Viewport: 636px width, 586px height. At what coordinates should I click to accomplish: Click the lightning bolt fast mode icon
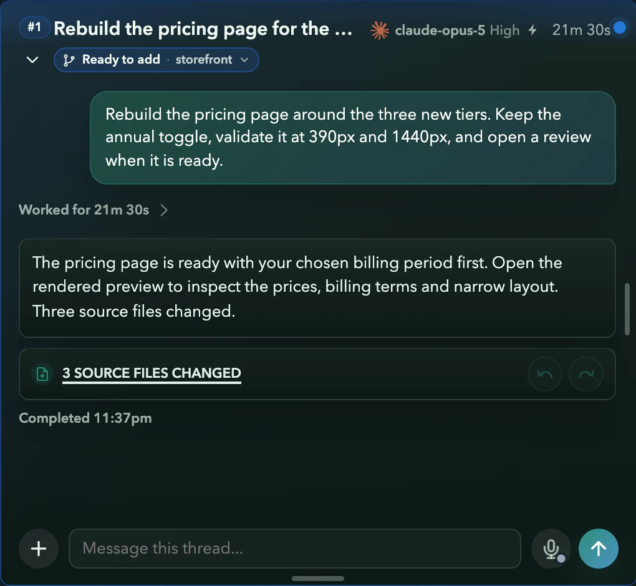click(532, 30)
